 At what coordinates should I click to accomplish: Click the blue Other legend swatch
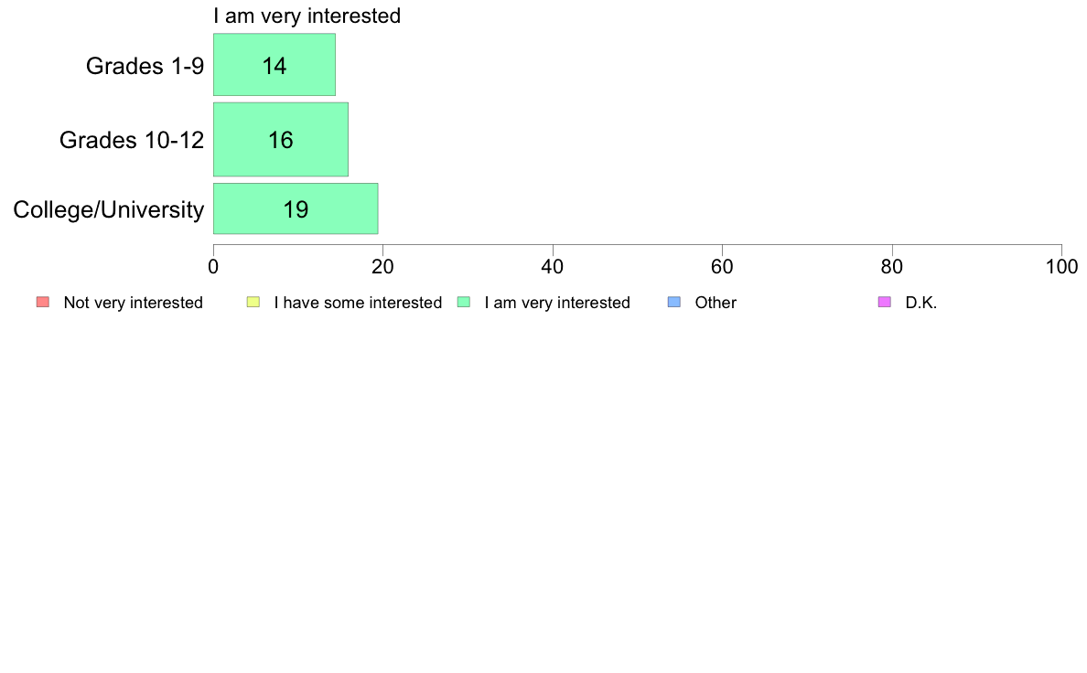[673, 302]
